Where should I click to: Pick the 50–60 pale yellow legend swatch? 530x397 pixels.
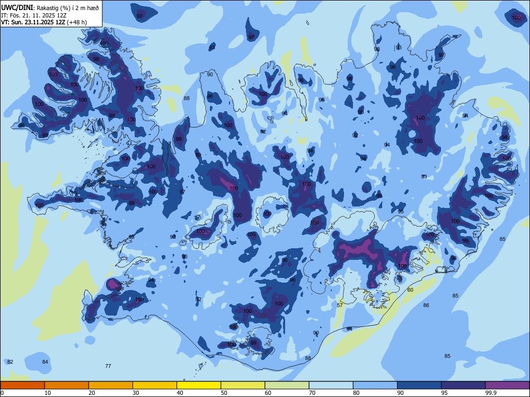(x=243, y=385)
